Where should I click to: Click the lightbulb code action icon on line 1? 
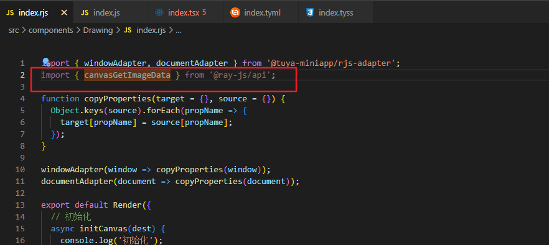click(x=46, y=62)
